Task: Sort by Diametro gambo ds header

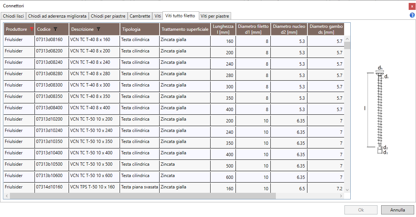Action: coord(326,29)
